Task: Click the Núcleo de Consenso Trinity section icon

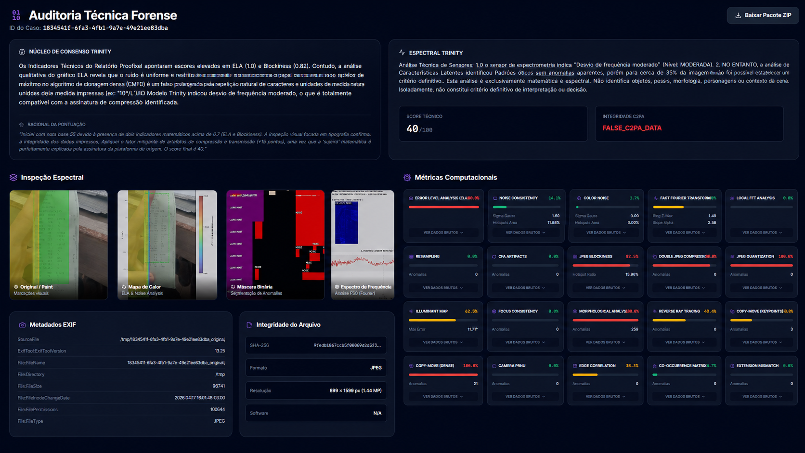Action: 21,52
